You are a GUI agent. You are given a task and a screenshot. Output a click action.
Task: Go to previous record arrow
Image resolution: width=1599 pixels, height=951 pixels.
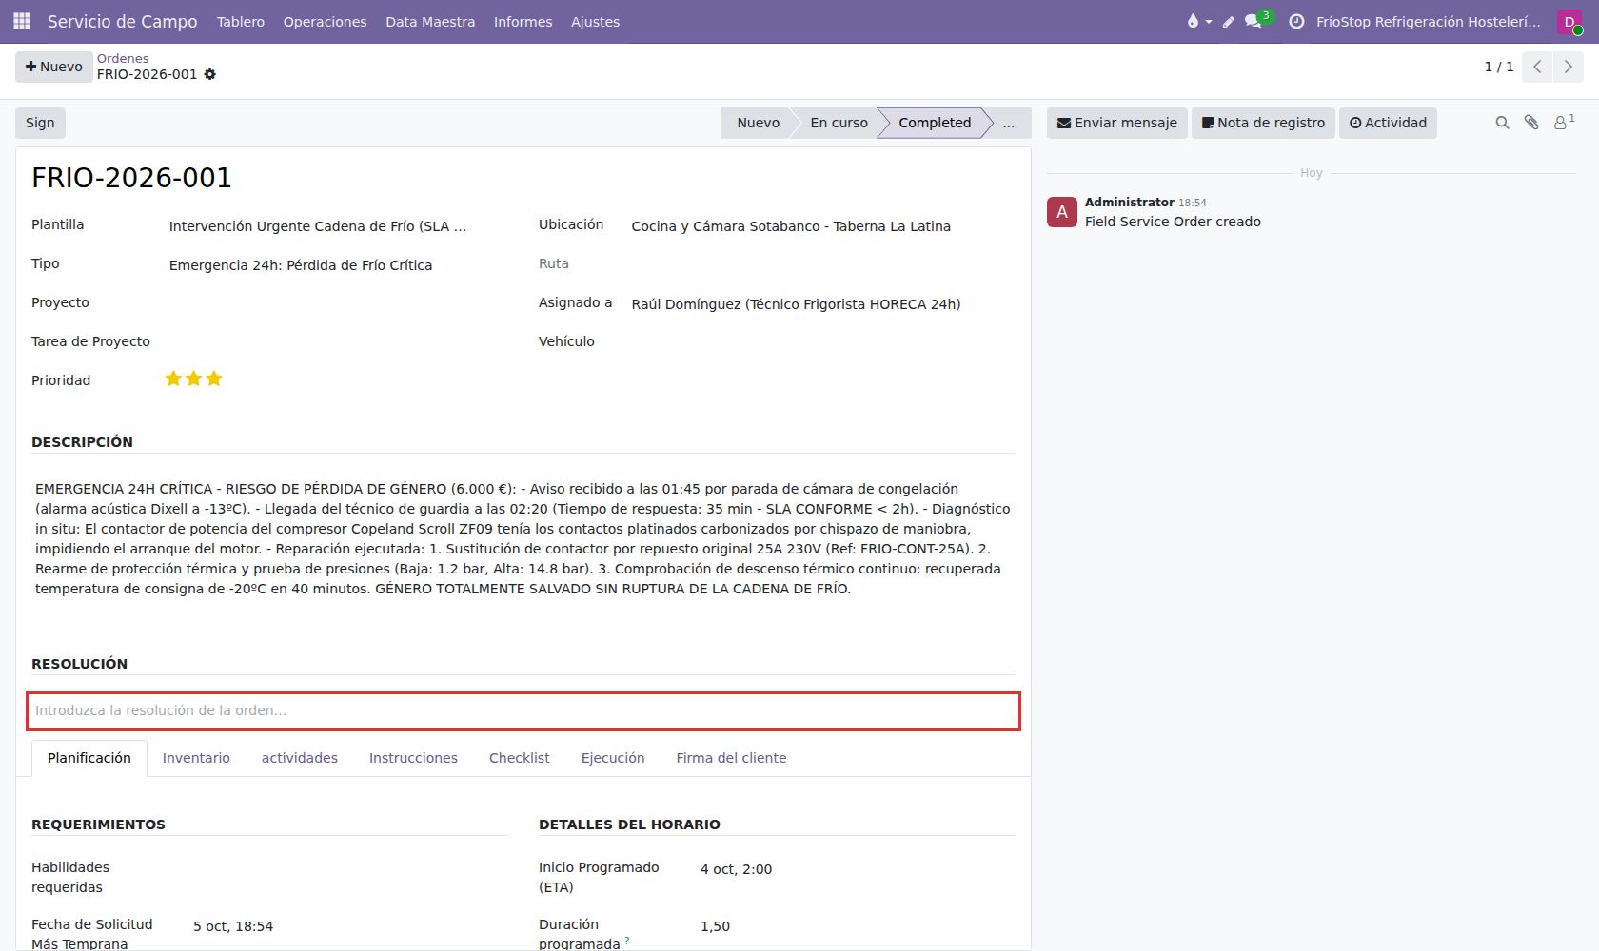click(1537, 67)
